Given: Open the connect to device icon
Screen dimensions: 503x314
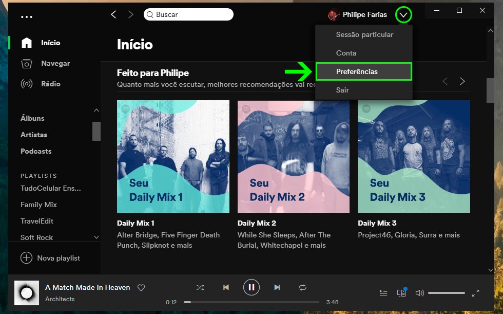Looking at the screenshot, I should 401,293.
